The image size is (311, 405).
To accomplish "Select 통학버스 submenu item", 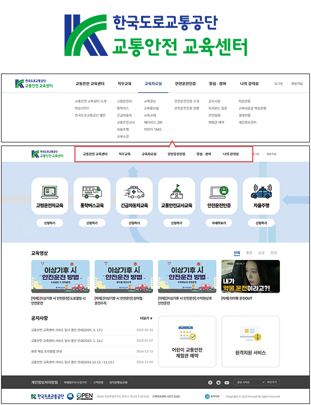I will [x=122, y=108].
